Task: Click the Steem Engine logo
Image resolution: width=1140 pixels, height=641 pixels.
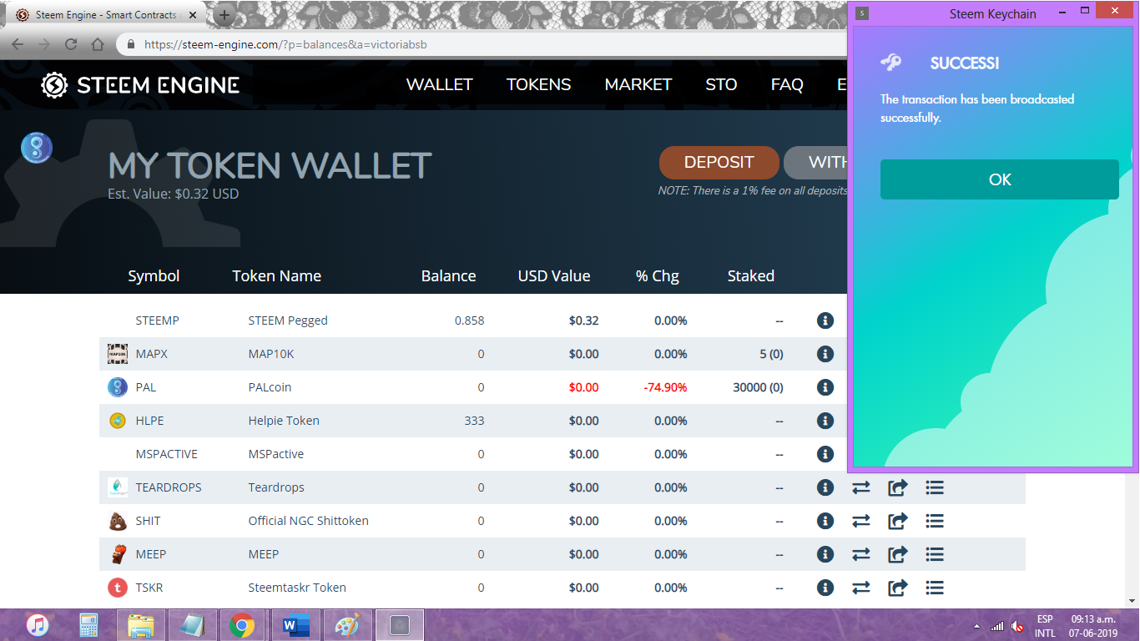Action: (x=140, y=84)
